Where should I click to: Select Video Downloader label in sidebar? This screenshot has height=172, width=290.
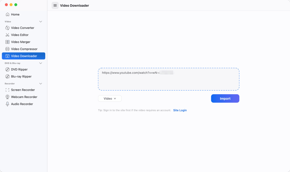click(24, 56)
